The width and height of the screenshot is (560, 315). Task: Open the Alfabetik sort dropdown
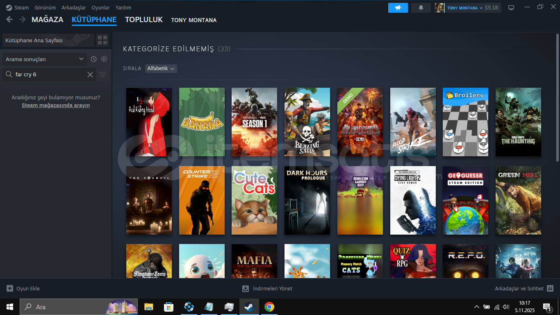click(161, 68)
